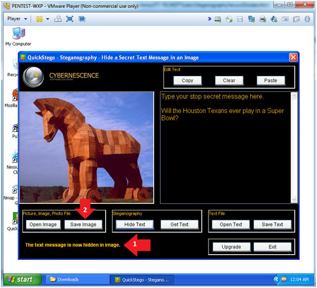317x288 pixels.
Task: Switch to the Downloads taskbar item
Action: click(x=77, y=279)
